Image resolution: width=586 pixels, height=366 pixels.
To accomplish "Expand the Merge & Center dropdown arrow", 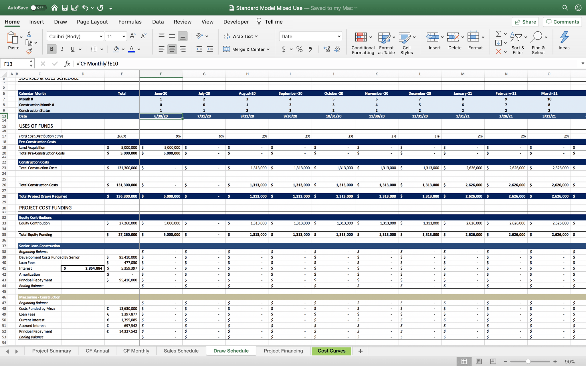I will point(268,49).
